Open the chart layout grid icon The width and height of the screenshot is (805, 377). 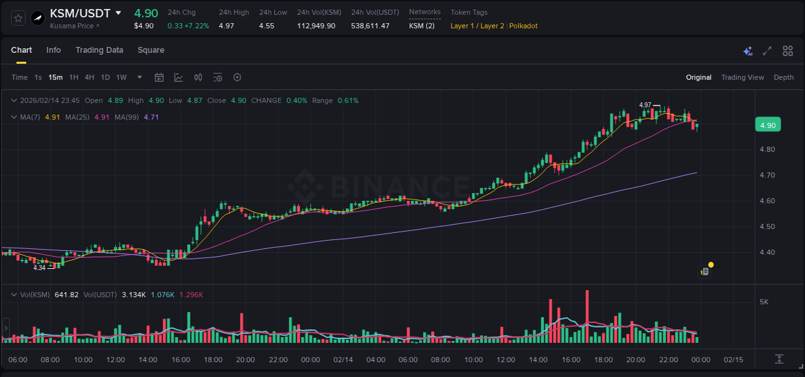(x=788, y=50)
